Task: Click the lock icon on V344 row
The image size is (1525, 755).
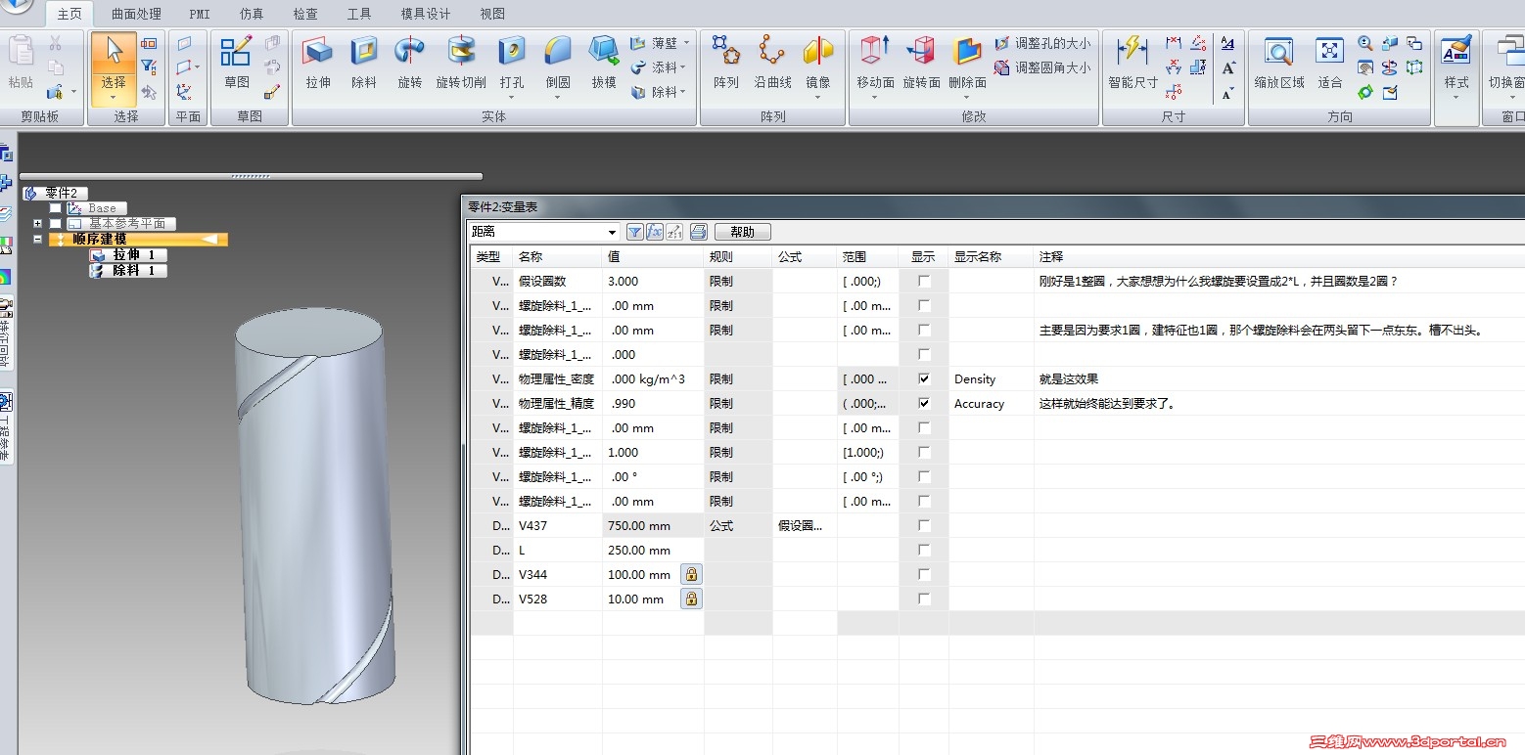Action: pyautogui.click(x=691, y=574)
